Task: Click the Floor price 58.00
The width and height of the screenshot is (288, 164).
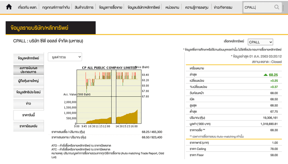Action: point(274,155)
